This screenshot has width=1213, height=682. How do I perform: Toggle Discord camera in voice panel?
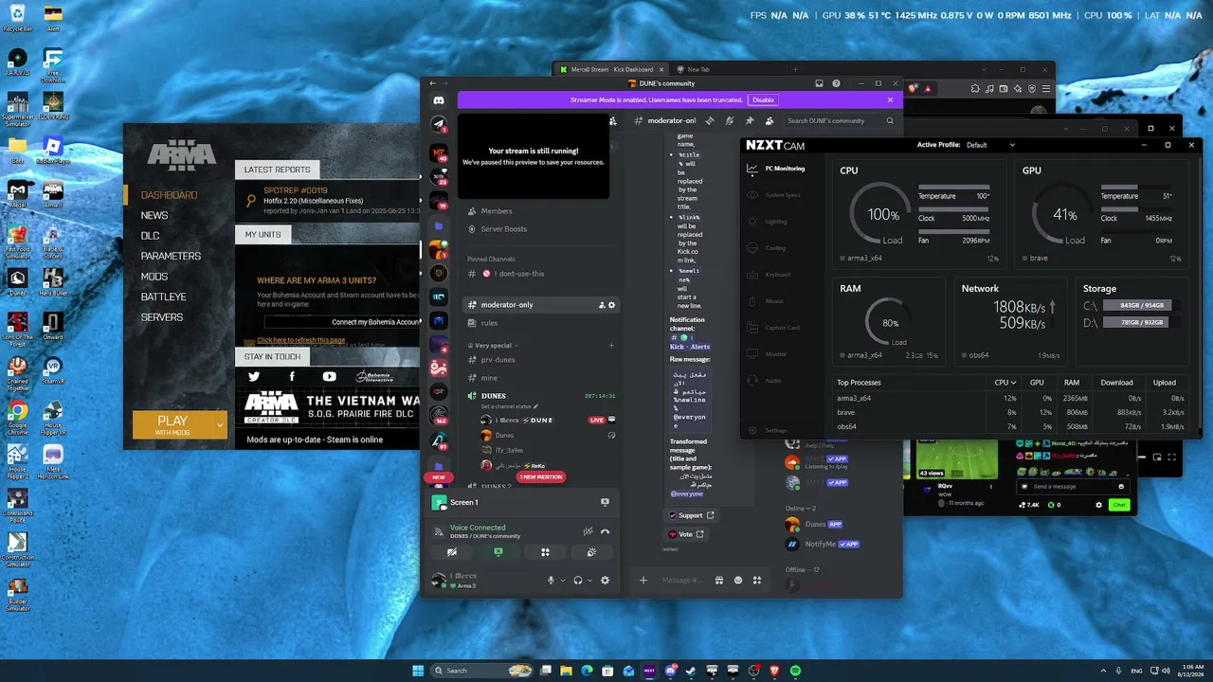(452, 551)
